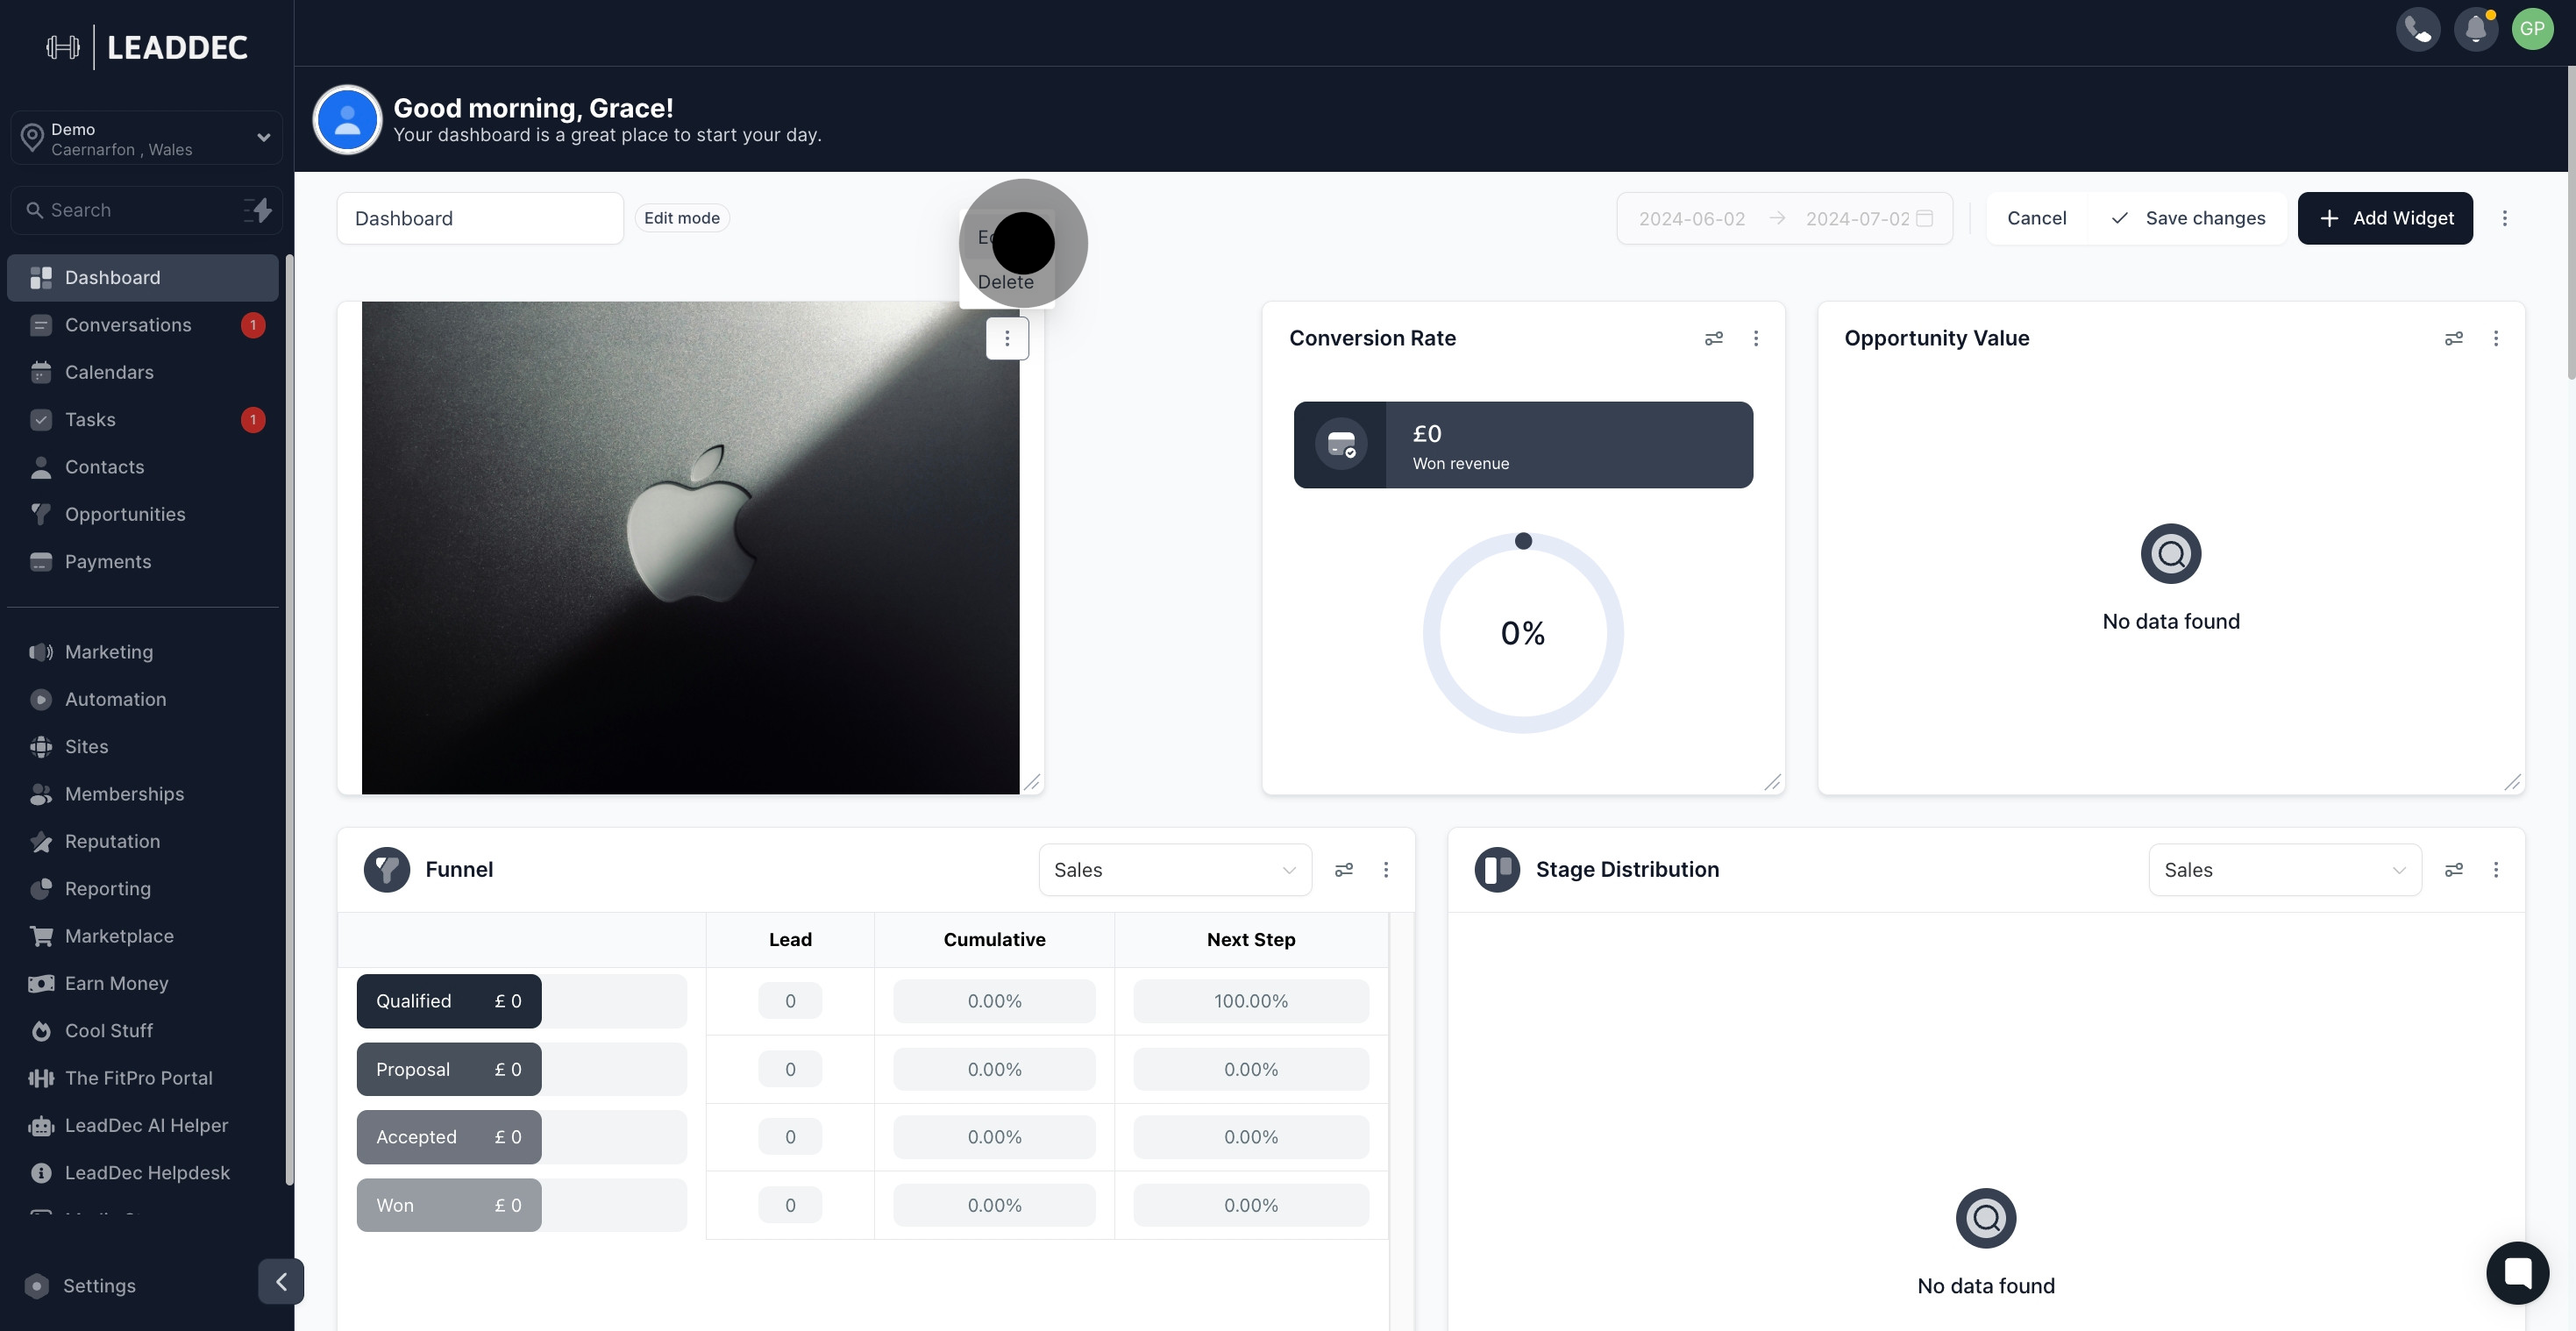Image resolution: width=2576 pixels, height=1331 pixels.
Task: Open Funnel pipeline Sales dropdown
Action: (1175, 870)
